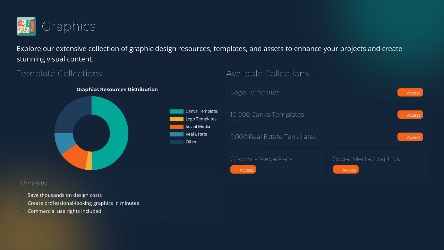The image size is (444, 250).
Task: Click Access under Social Media Graphics
Action: pos(346,170)
